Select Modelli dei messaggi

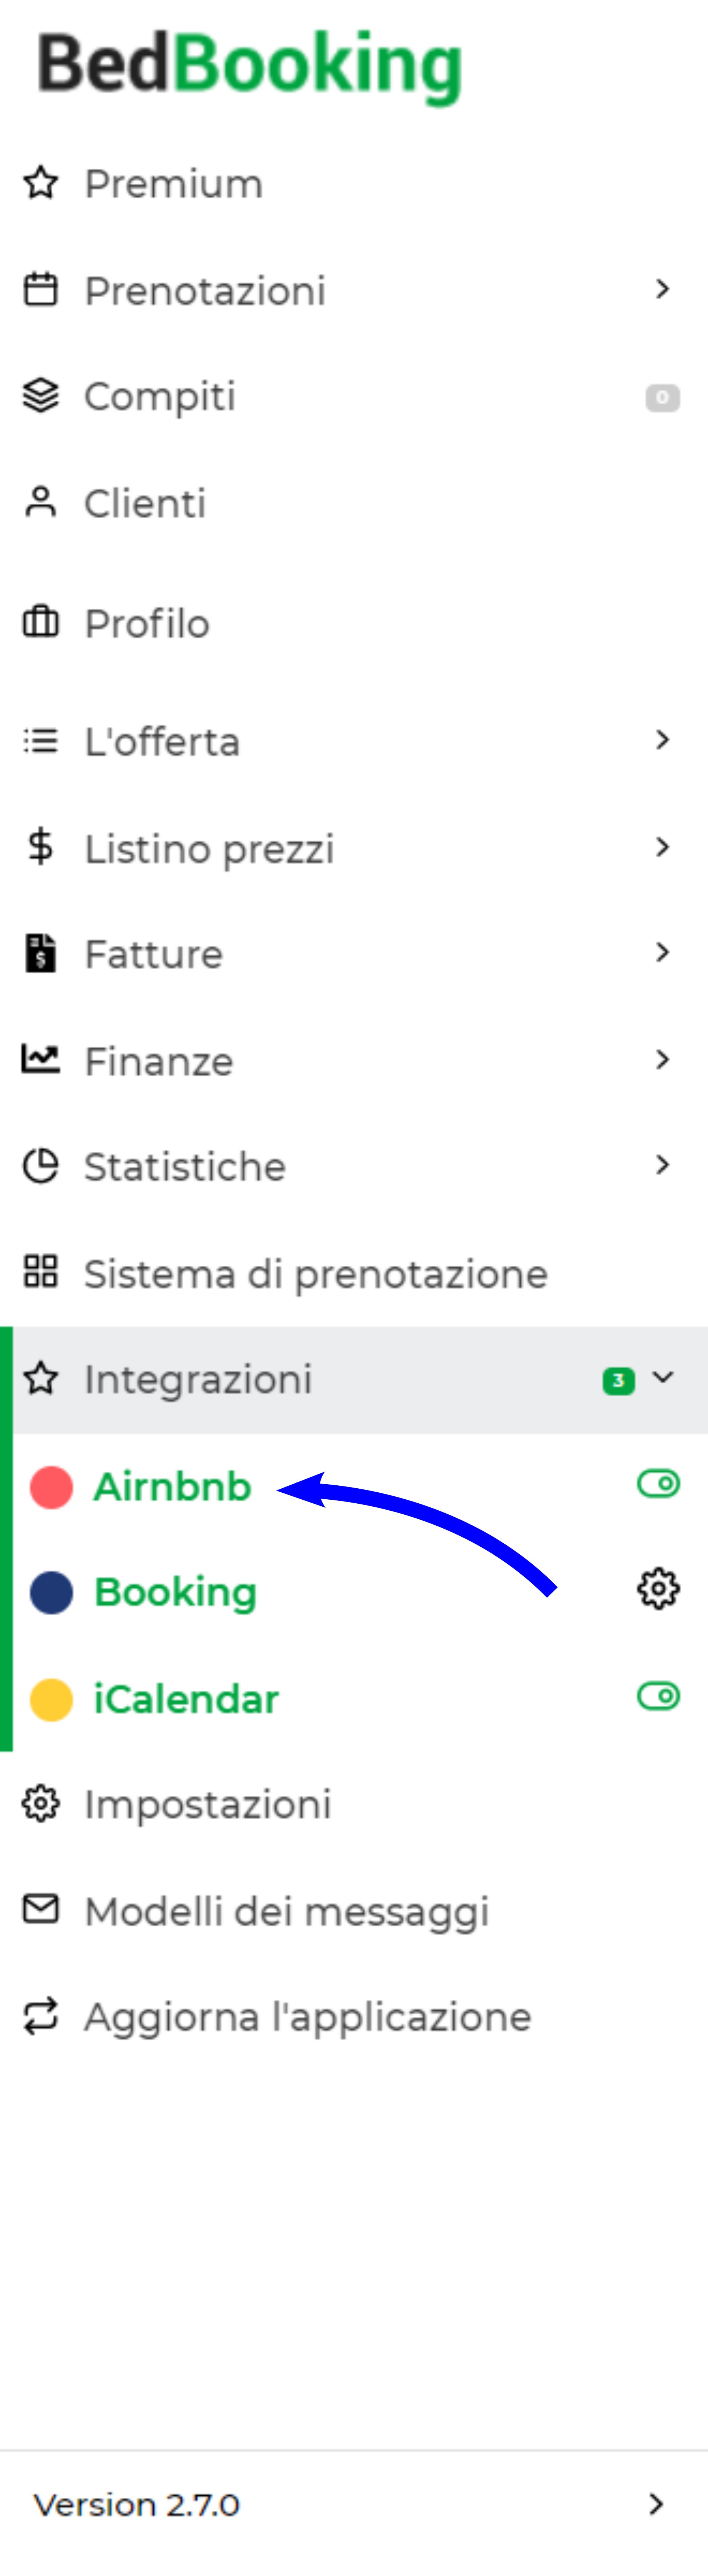(354, 1910)
